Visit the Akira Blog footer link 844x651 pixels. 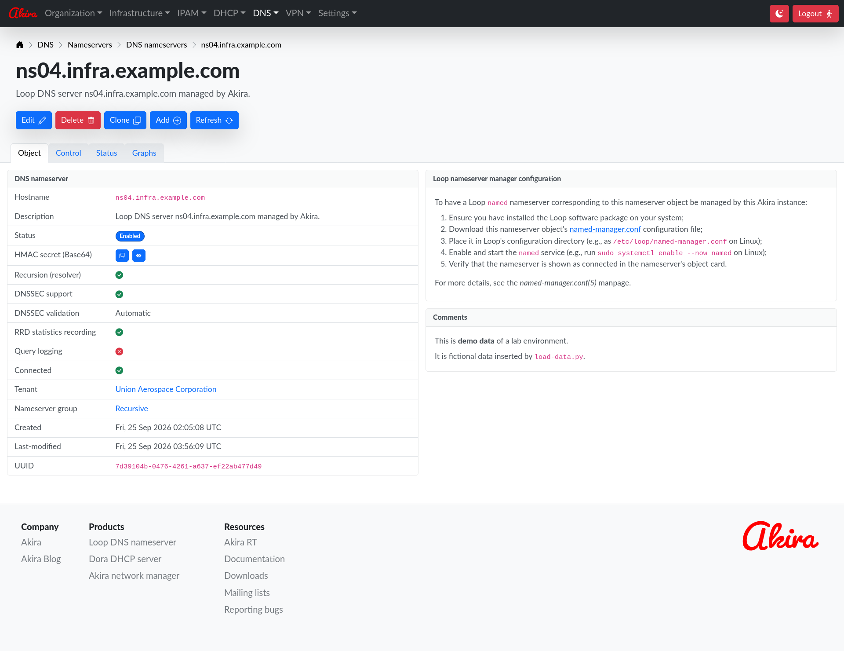(41, 559)
